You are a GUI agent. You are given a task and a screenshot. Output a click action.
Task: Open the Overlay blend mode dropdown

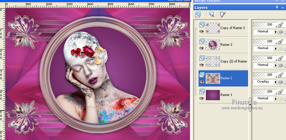[x=275, y=82]
